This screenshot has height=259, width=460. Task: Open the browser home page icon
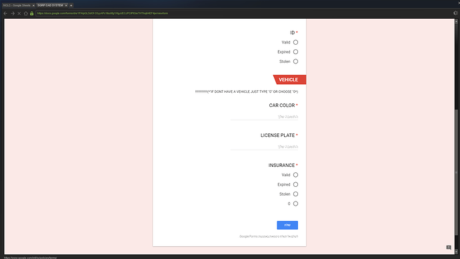[x=25, y=13]
